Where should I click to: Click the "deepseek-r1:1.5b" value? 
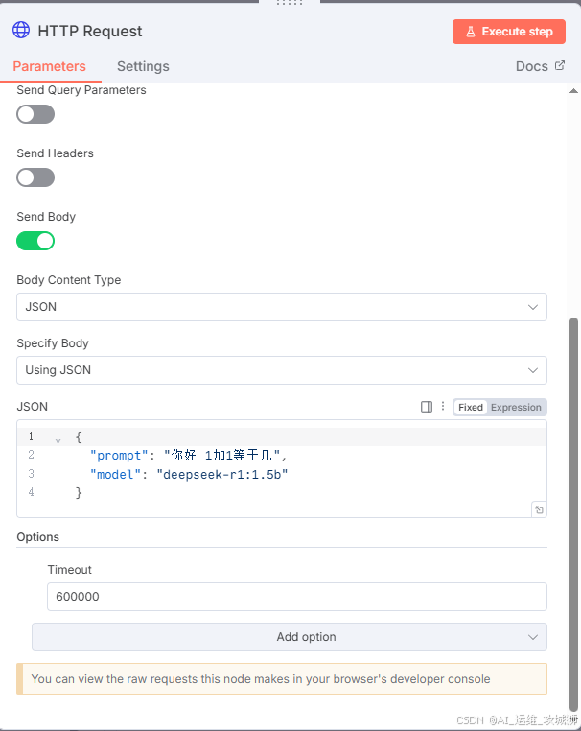pyautogui.click(x=222, y=475)
